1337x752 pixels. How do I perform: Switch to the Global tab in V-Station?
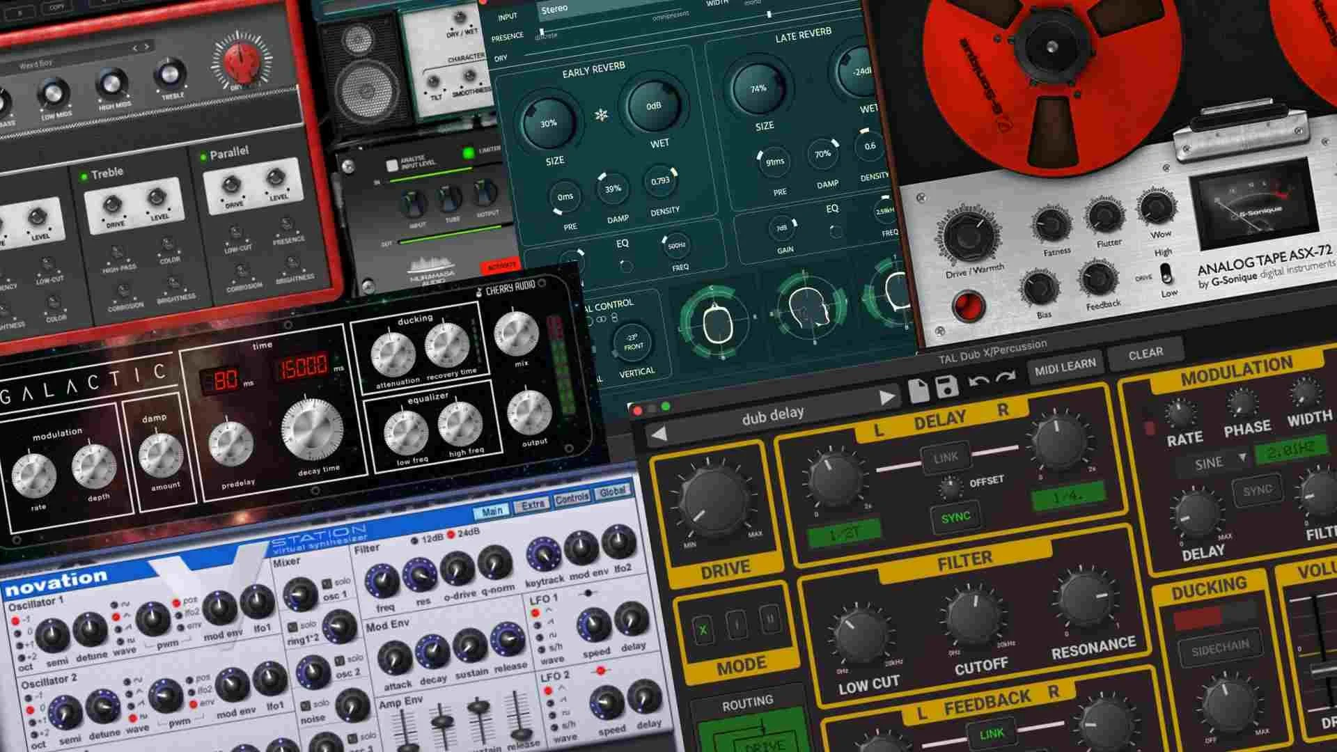(612, 492)
